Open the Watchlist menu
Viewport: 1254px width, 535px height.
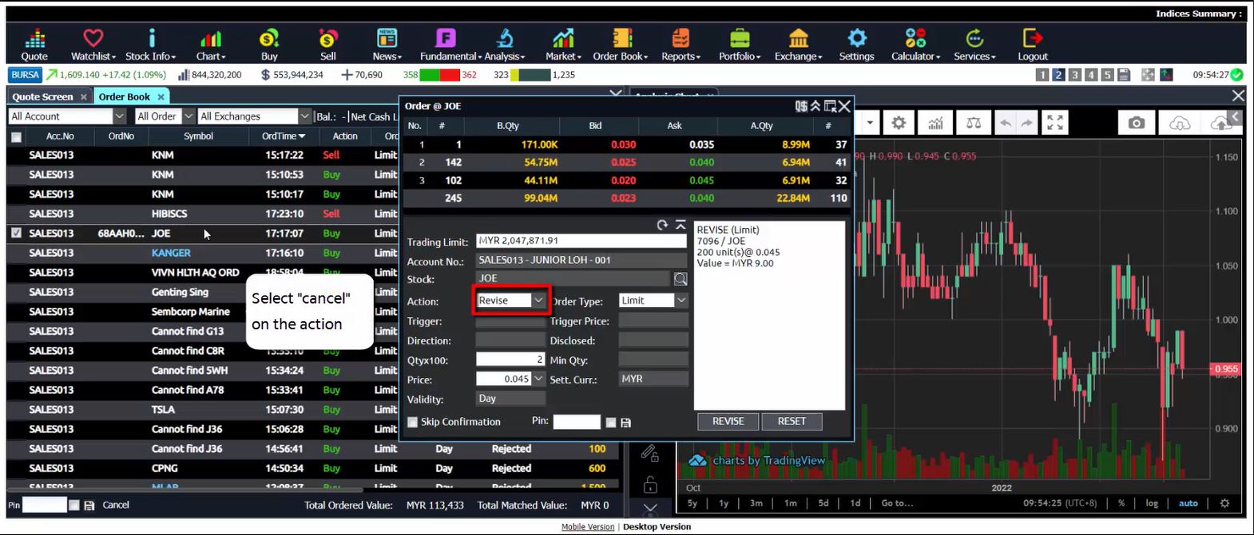pyautogui.click(x=93, y=45)
